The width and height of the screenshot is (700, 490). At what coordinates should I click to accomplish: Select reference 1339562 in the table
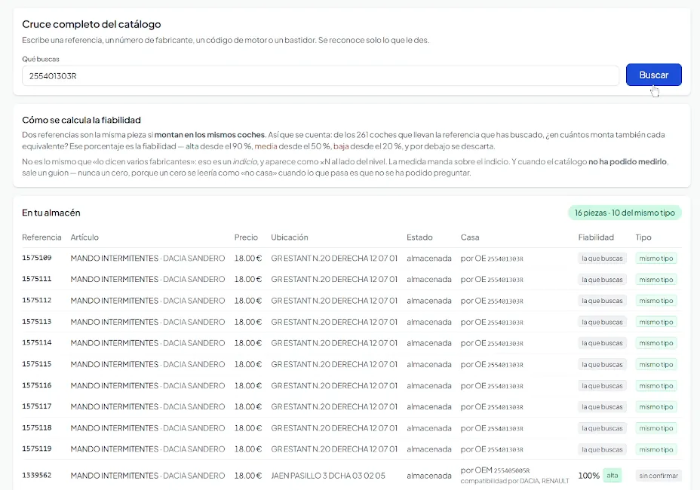[37, 475]
